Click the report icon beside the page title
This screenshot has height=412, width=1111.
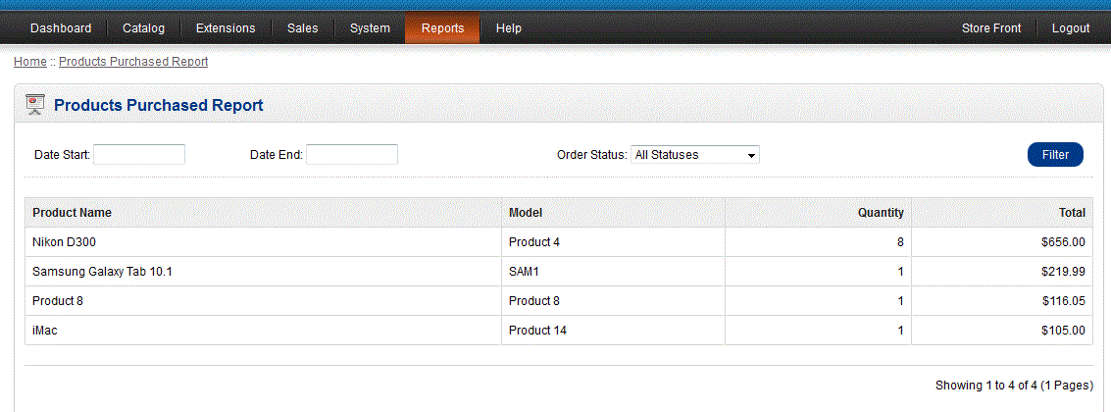tap(35, 105)
